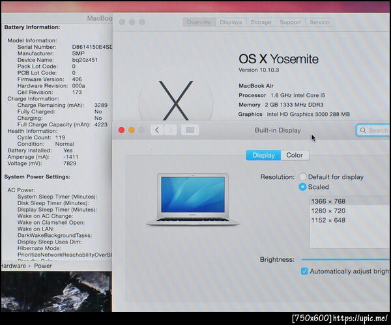Click the Battery Information heading
The image size is (391, 325).
tap(32, 27)
